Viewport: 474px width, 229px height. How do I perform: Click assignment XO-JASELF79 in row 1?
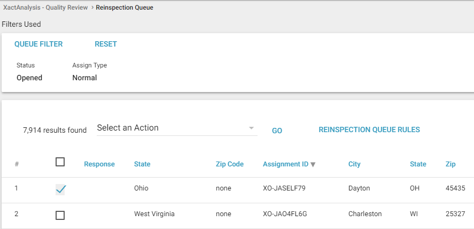pyautogui.click(x=284, y=188)
